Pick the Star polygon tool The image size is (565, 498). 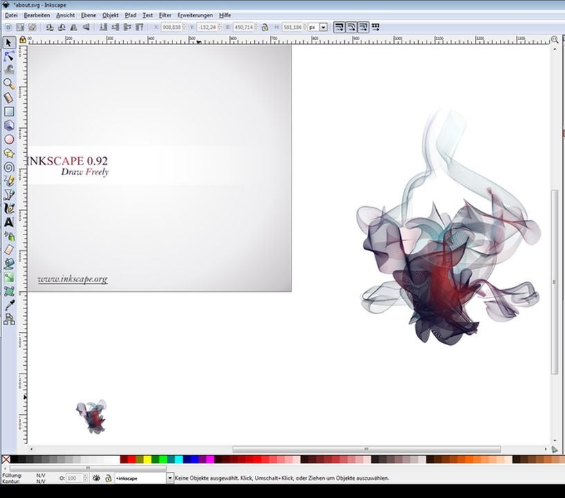pyautogui.click(x=9, y=153)
